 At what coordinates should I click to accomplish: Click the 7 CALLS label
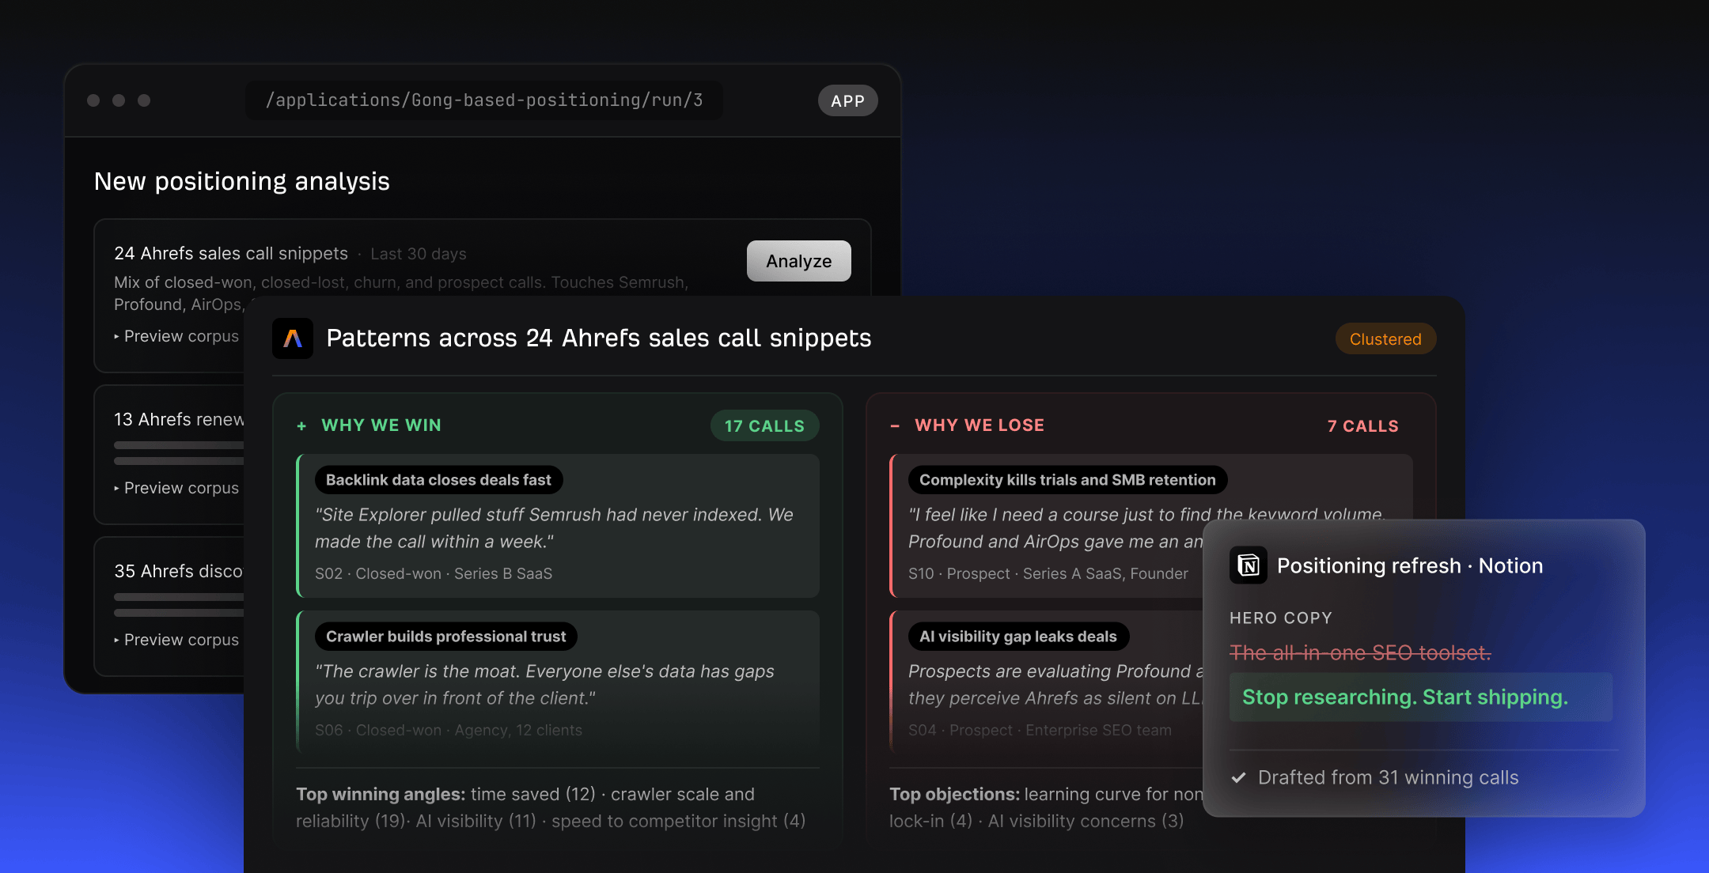coord(1362,425)
